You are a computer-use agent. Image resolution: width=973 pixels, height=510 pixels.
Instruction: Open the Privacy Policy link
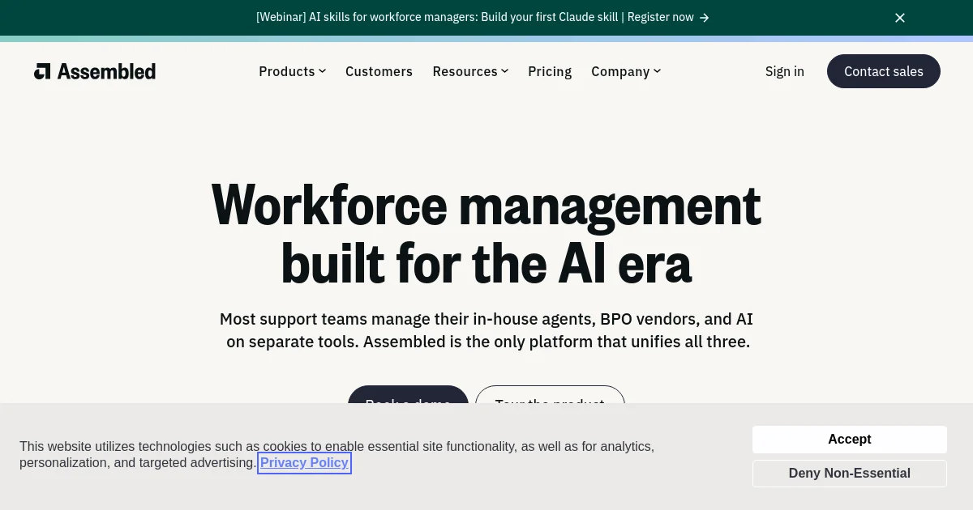click(x=304, y=463)
